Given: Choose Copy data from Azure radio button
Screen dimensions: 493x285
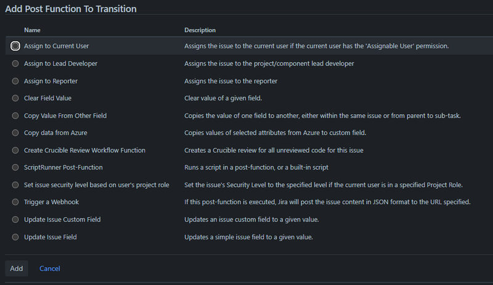Looking at the screenshot, I should [15, 133].
